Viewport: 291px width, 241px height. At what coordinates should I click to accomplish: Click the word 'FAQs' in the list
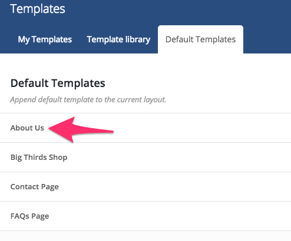[20, 216]
